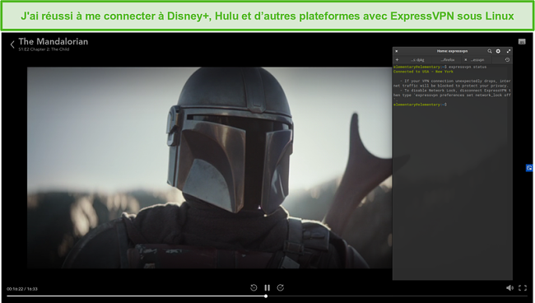Viewport: 535px width, 303px height.
Task: Click the elapsed time counter text
Action: [15, 289]
